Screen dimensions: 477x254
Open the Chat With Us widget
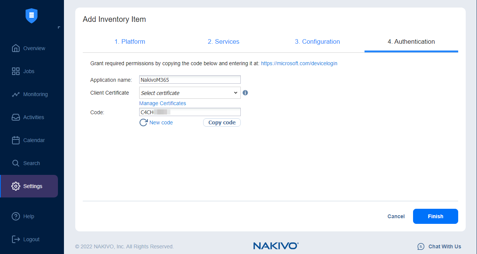coord(444,246)
